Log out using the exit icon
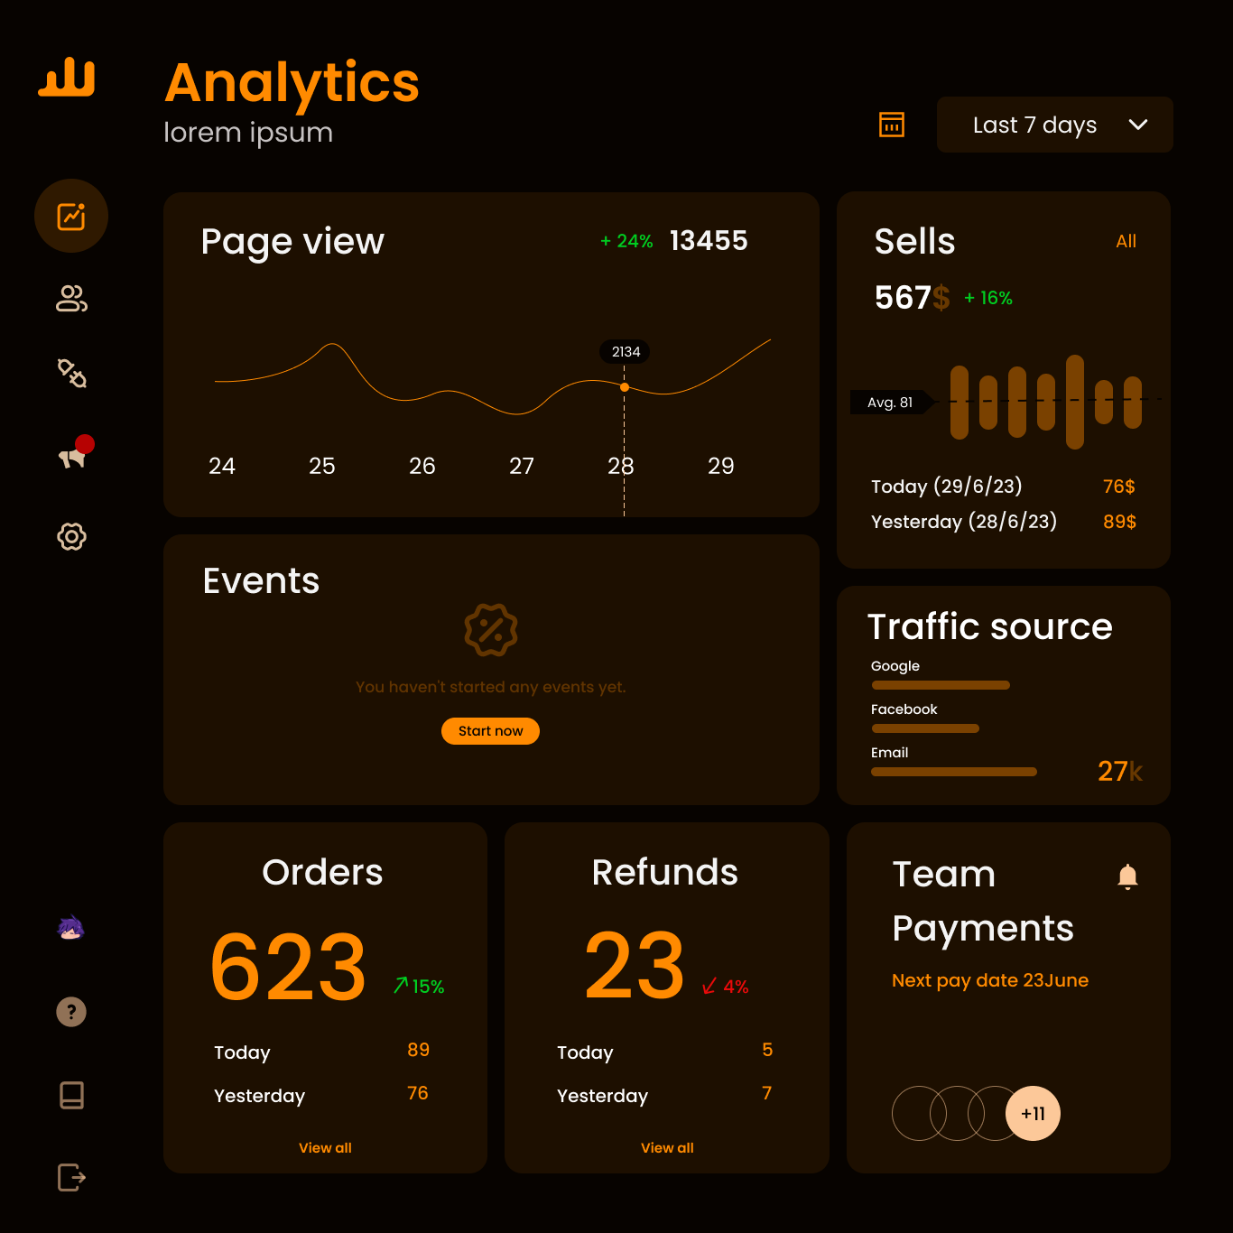The image size is (1233, 1233). point(71,1177)
